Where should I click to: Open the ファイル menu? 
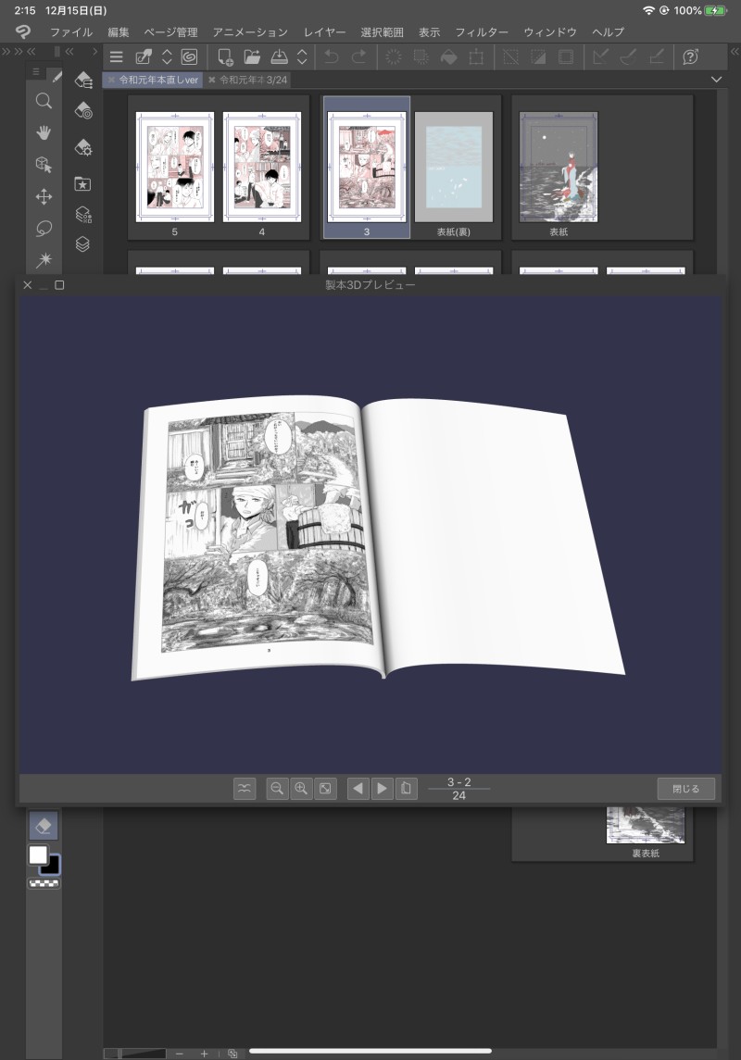[71, 31]
